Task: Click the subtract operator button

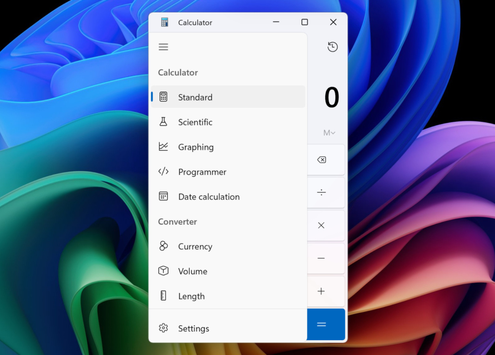Action: pyautogui.click(x=322, y=258)
